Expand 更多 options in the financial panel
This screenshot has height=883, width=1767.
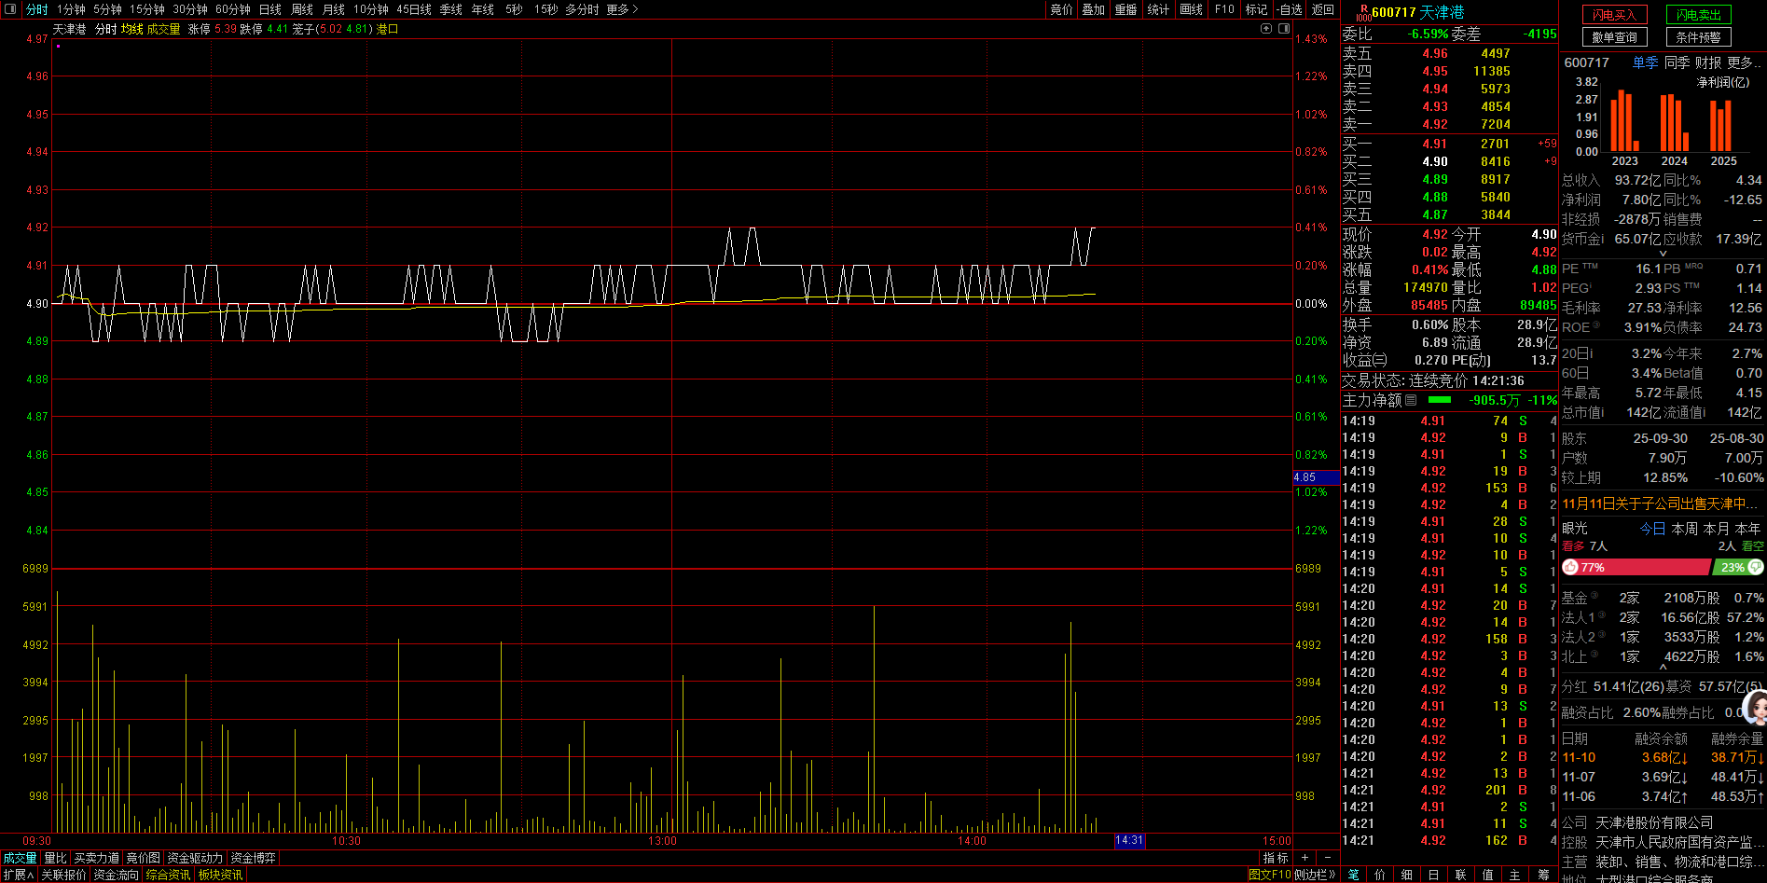tap(1743, 62)
